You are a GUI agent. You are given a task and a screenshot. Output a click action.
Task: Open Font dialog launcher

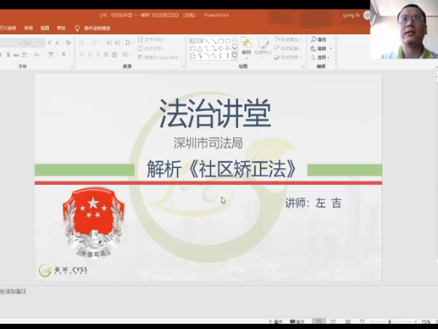[72, 66]
